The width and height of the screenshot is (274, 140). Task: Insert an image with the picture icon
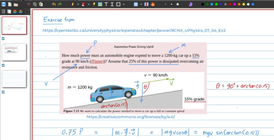tap(100, 4)
